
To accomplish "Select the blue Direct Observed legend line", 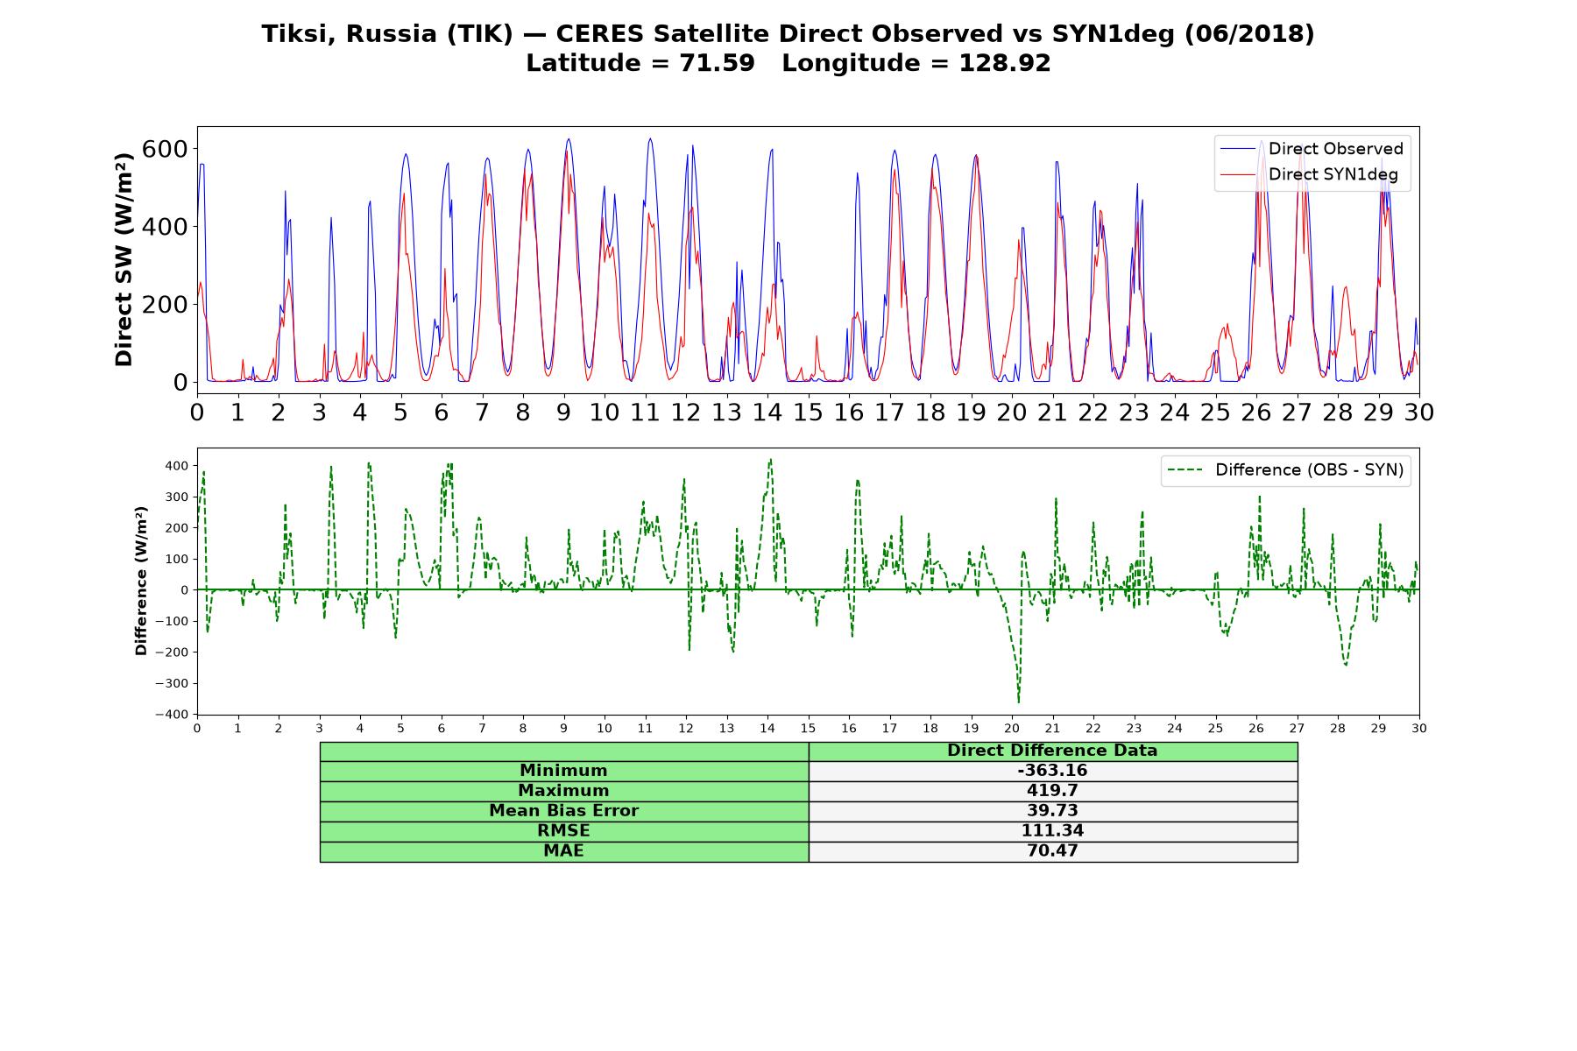I will pos(1238,150).
